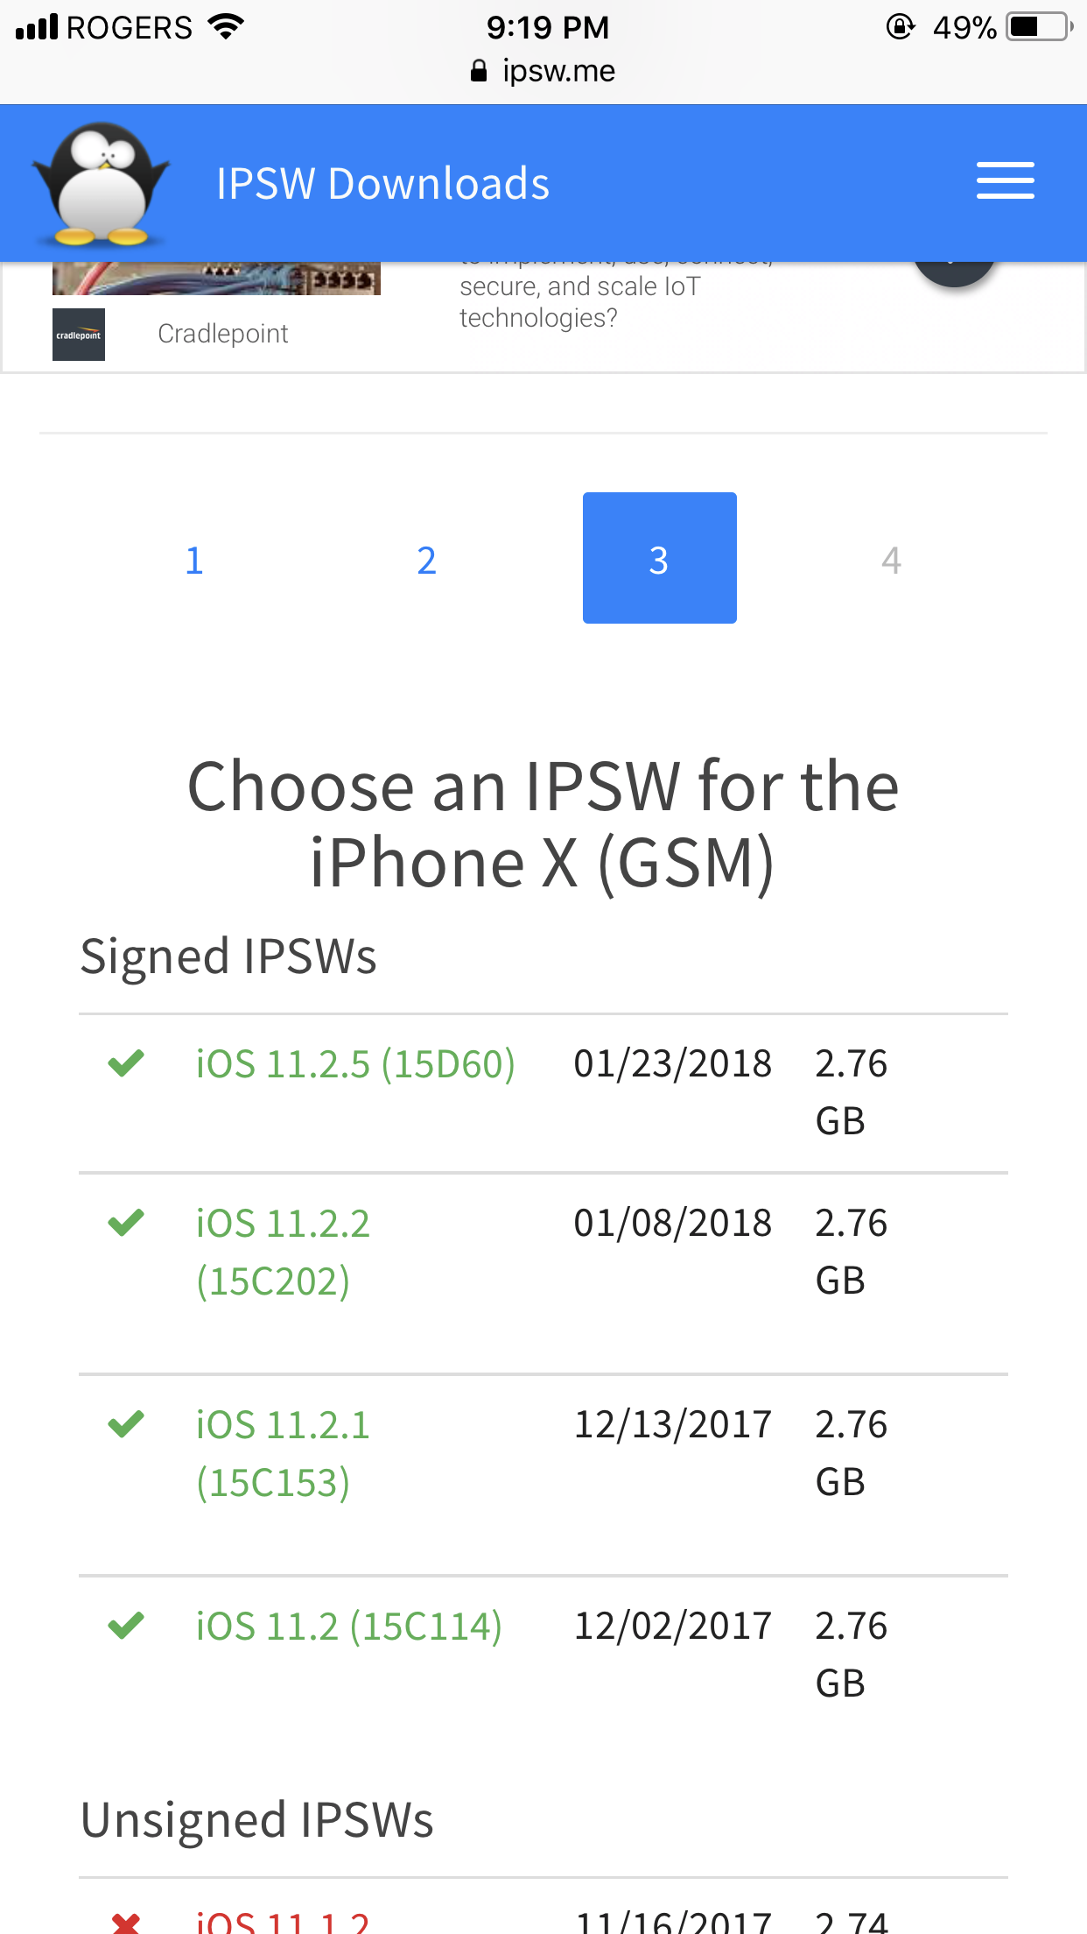The width and height of the screenshot is (1087, 1934).
Task: Click green checkmark beside iOS 11.2.5
Action: [x=126, y=1062]
